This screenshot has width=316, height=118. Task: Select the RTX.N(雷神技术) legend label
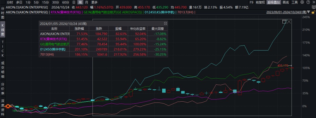point(66,12)
